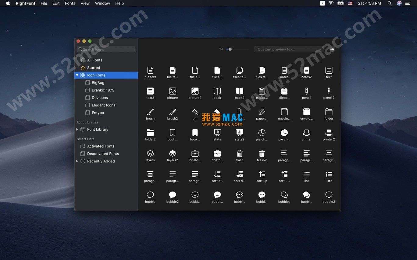Select the 'printer' icon glyph
Image resolution: width=417 pixels, height=260 pixels.
click(x=306, y=133)
